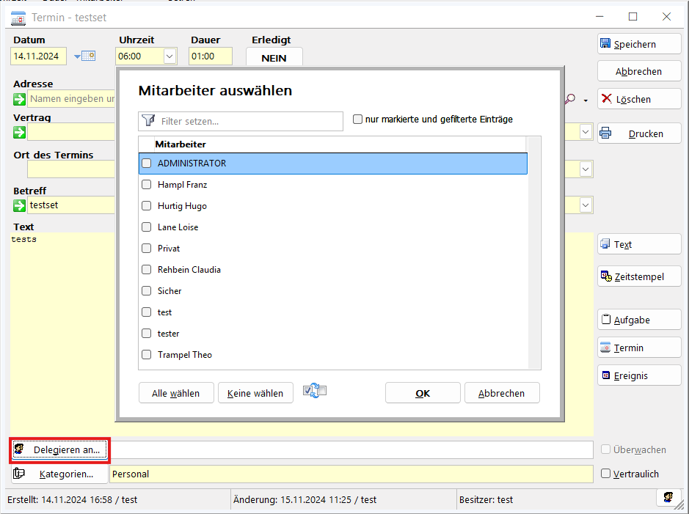Image resolution: width=689 pixels, height=514 pixels.
Task: Click the filter funnel icon
Action: click(x=148, y=121)
